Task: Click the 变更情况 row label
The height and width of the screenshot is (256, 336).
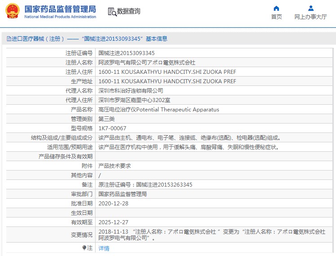Action: coord(82,235)
